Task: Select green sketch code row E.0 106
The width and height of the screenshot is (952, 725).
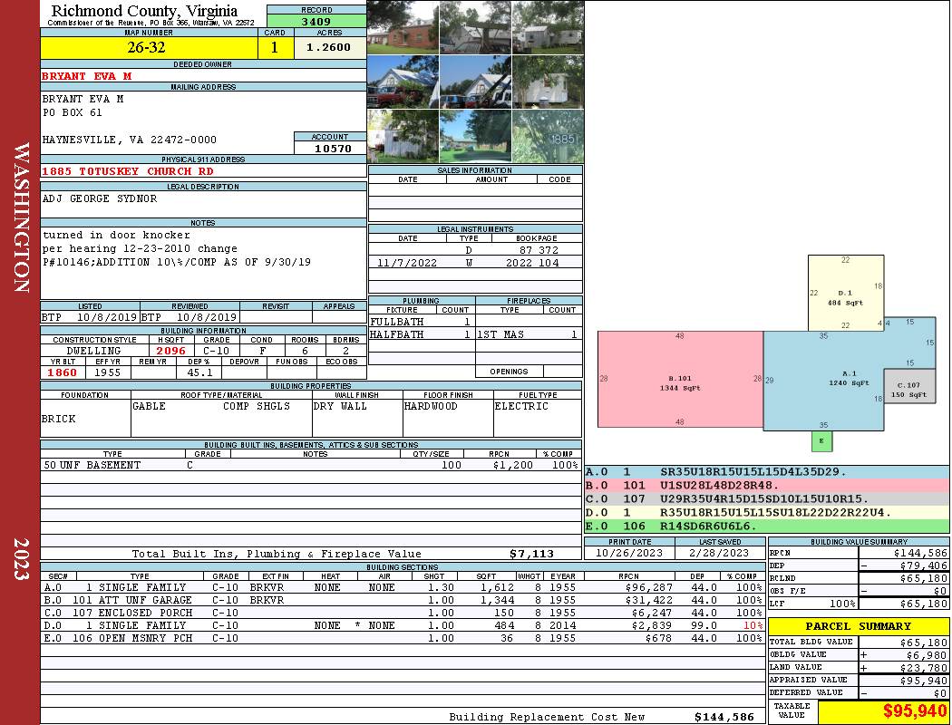Action: [x=767, y=526]
